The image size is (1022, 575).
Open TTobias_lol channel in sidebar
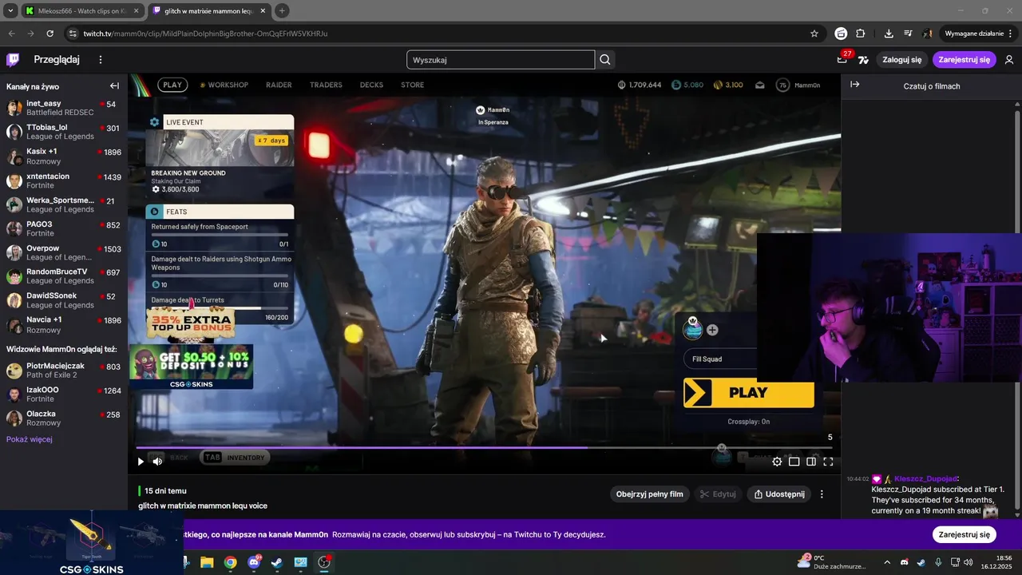point(64,133)
